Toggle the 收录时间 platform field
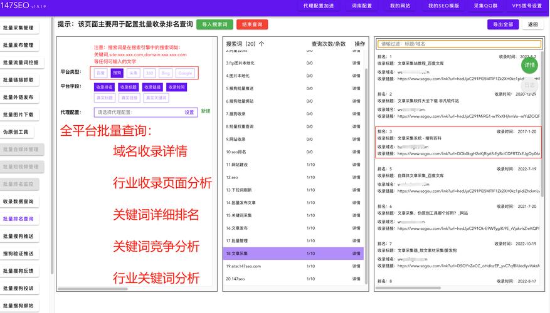This screenshot has width=550, height=313. pyautogui.click(x=176, y=87)
